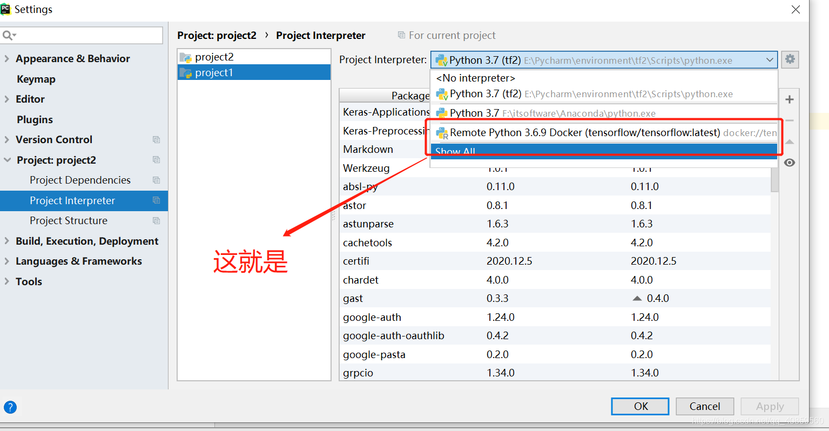Click the Project Interpreter breadcrumb
The image size is (829, 431).
click(320, 35)
